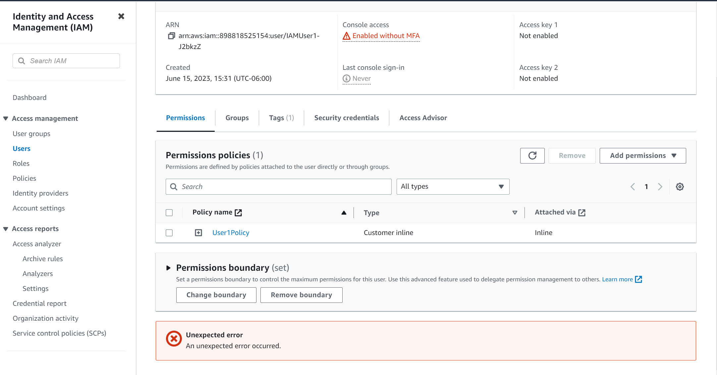The height and width of the screenshot is (375, 717).
Task: Open the User1Policy link
Action: (x=231, y=233)
